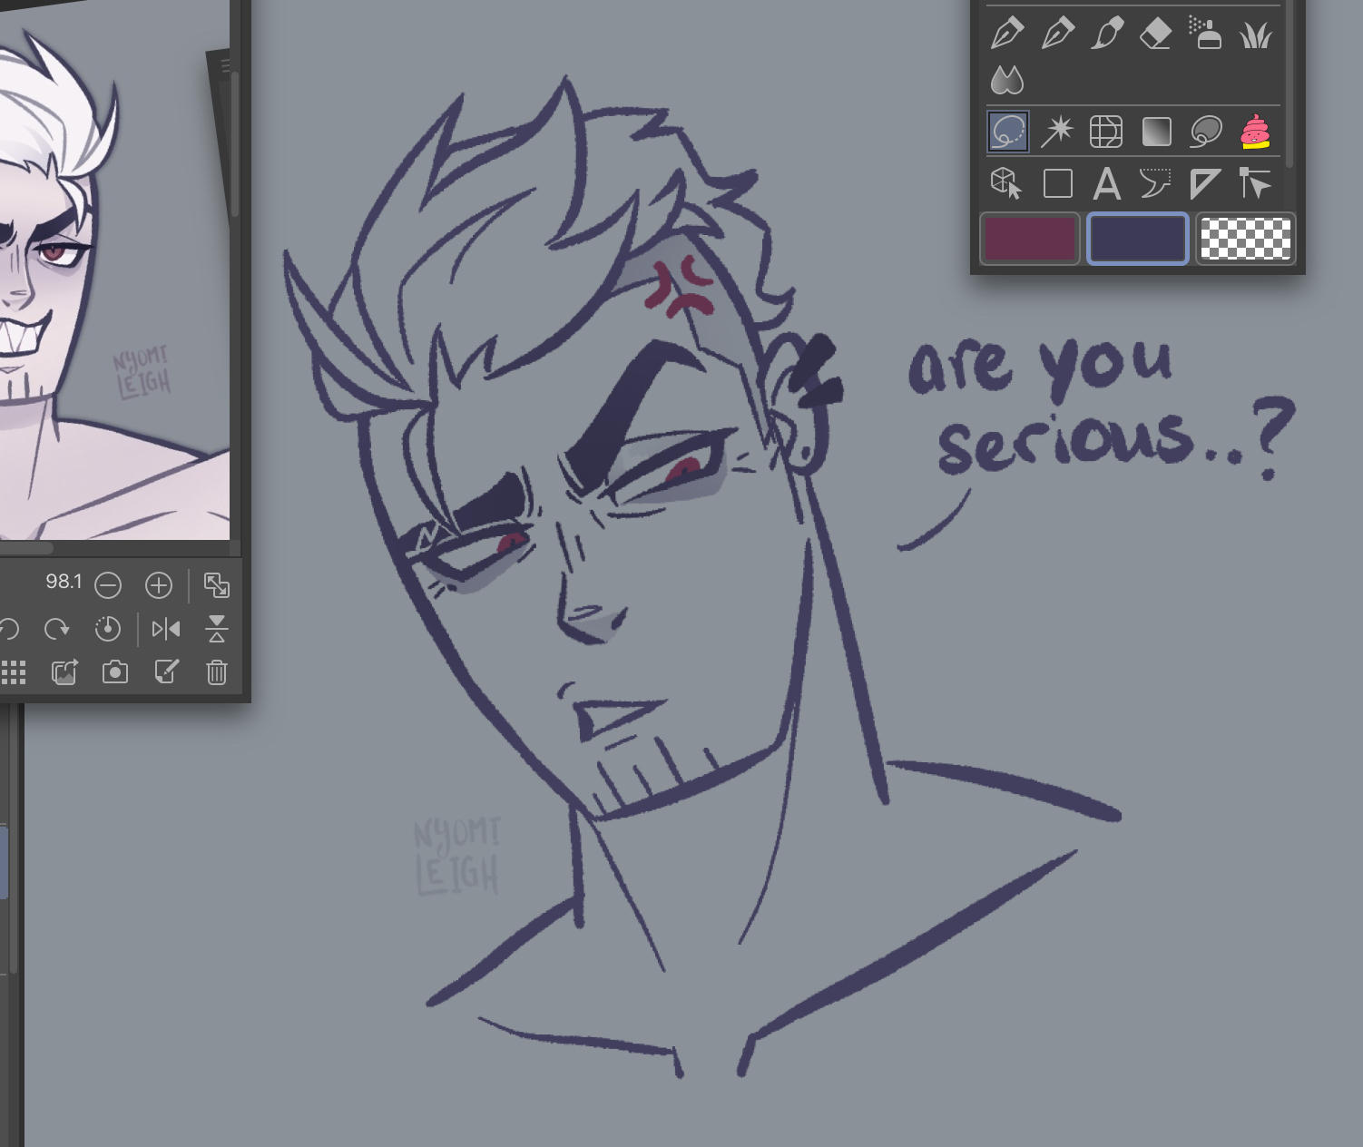Select the Brush tool
The image size is (1363, 1147).
(1106, 34)
